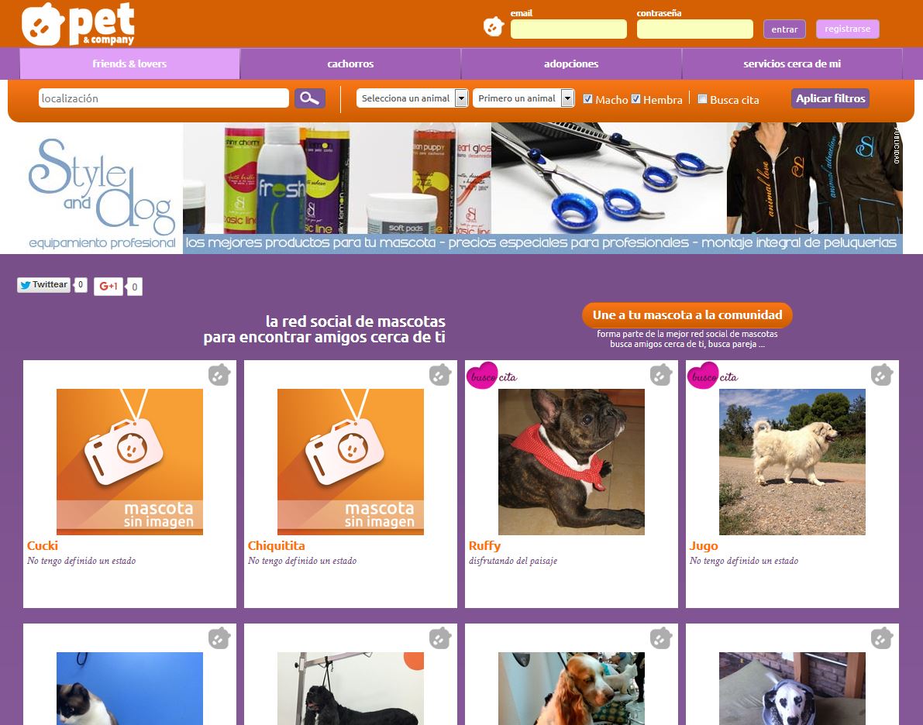
Task: Open the adopciones tab
Action: (571, 64)
